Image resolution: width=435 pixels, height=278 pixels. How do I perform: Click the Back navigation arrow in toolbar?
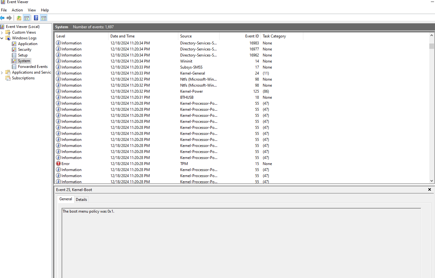click(3, 18)
